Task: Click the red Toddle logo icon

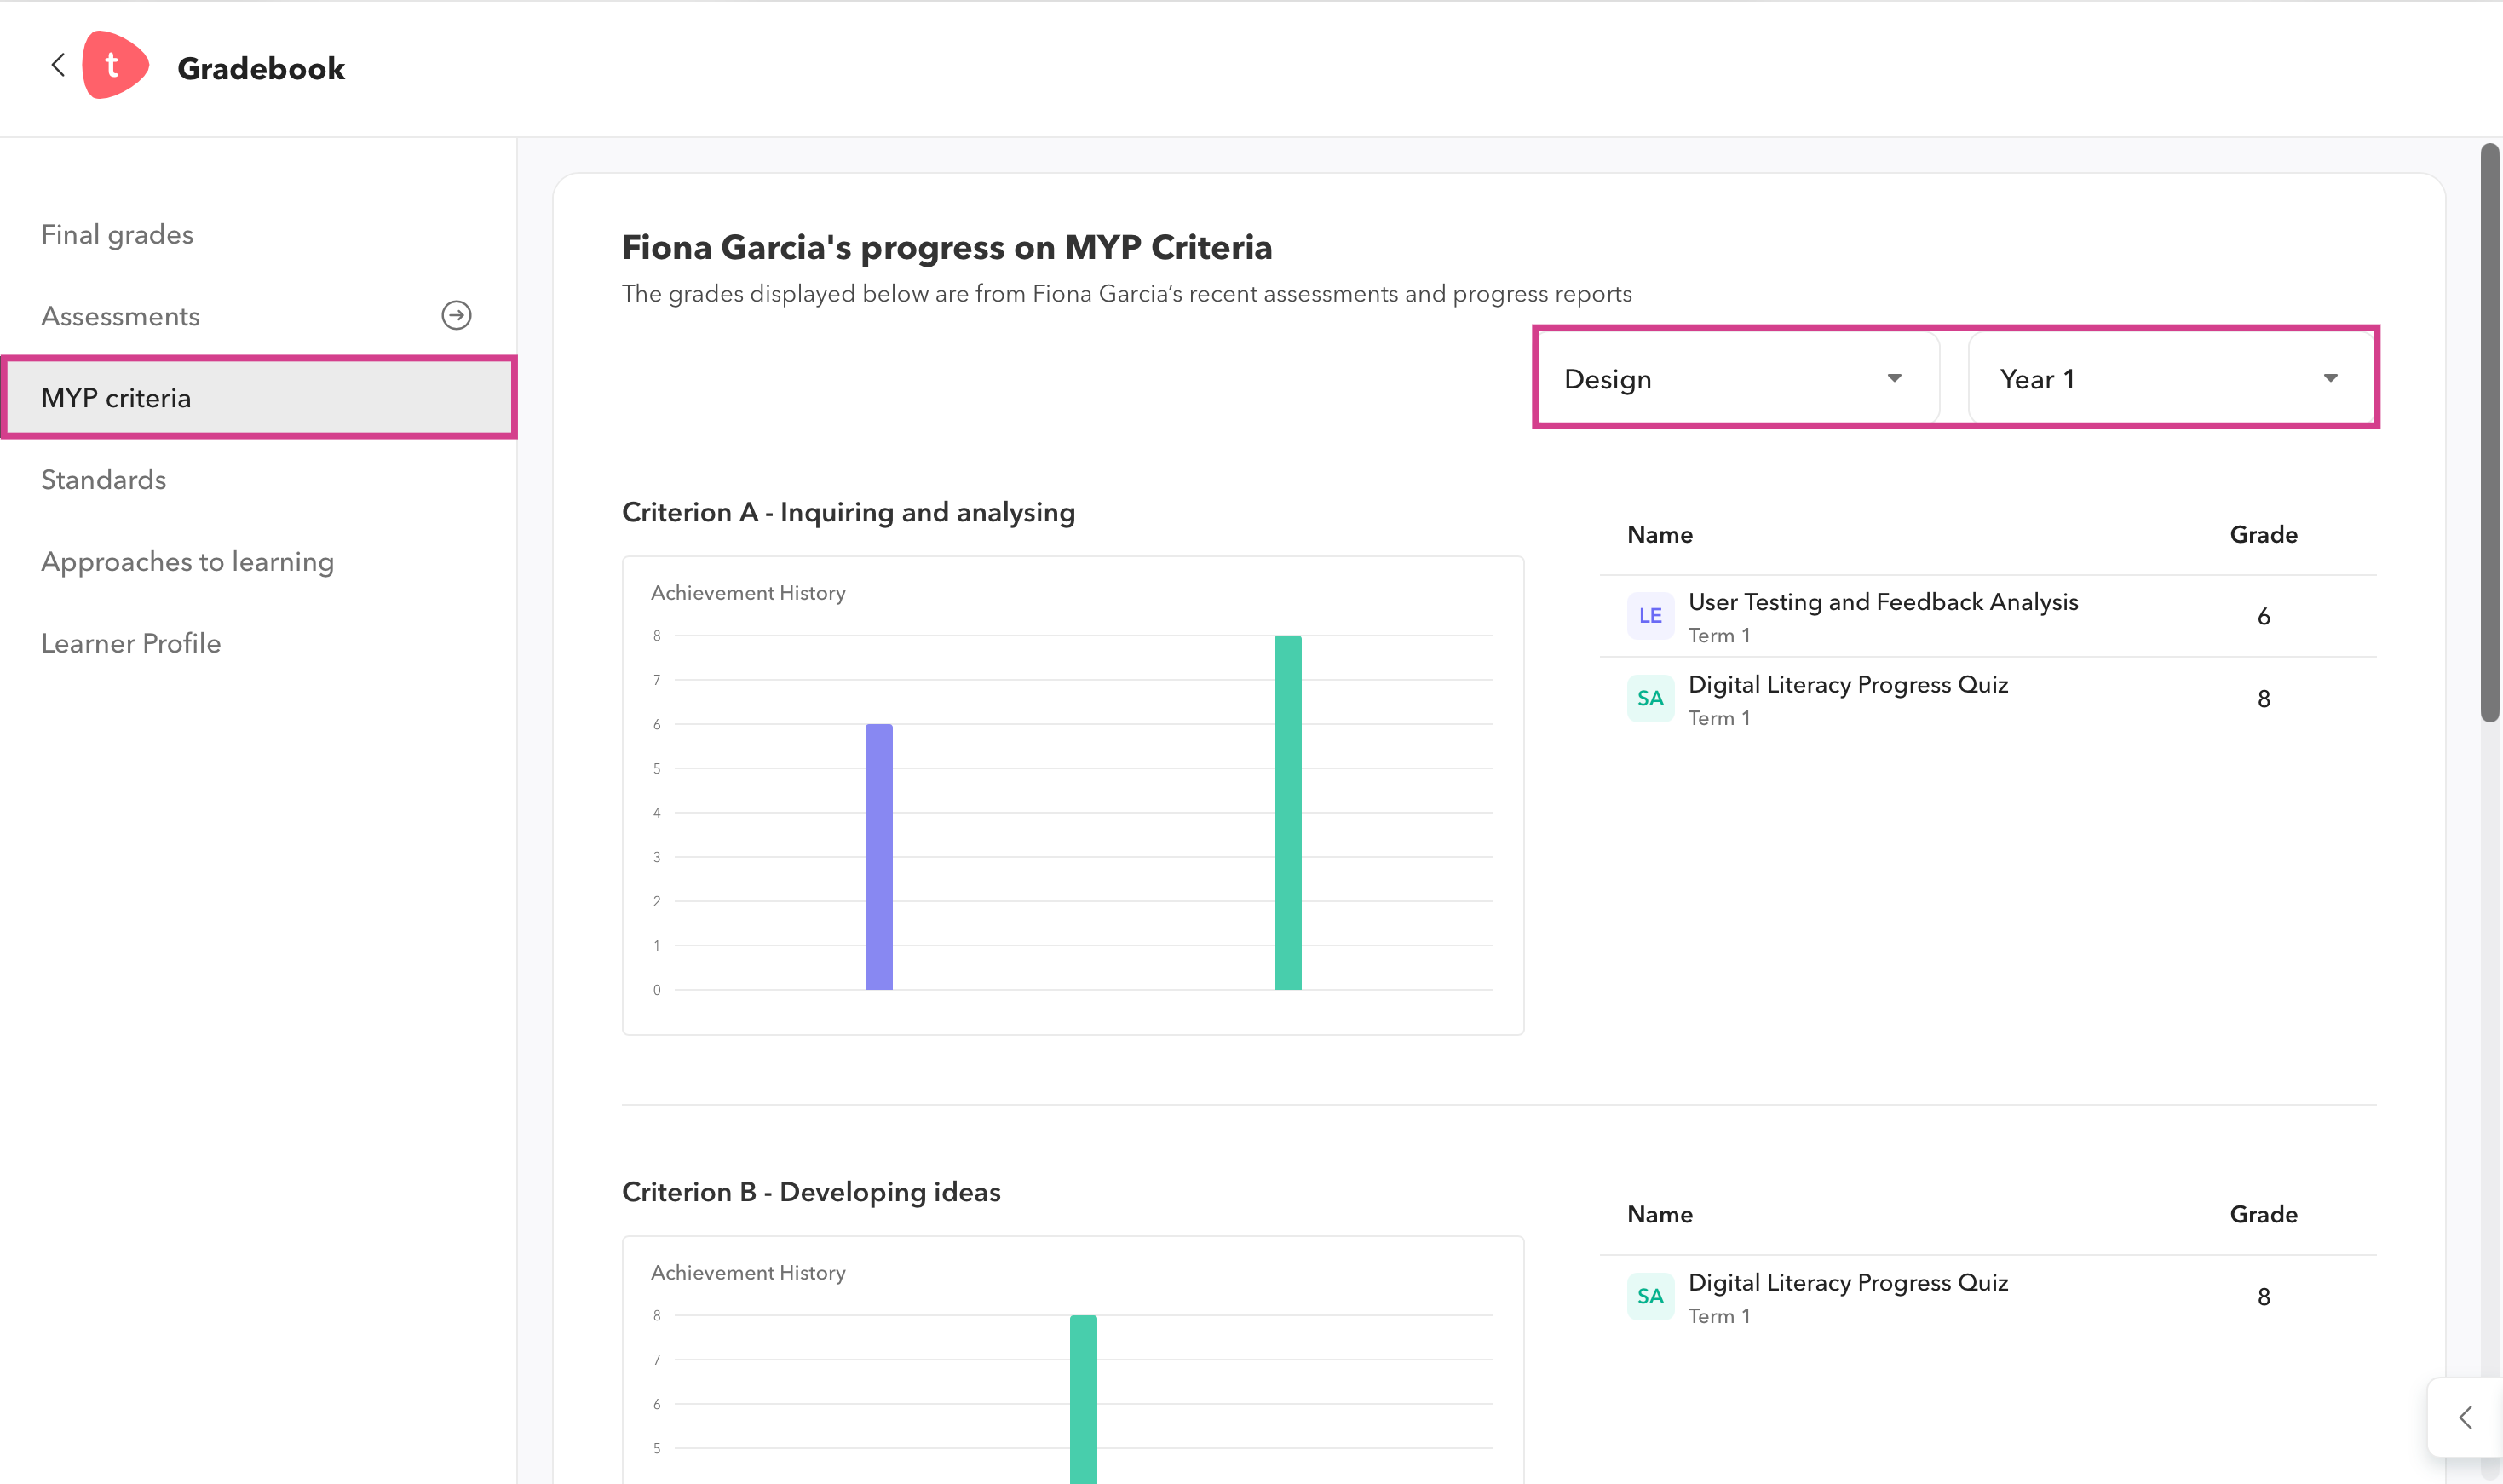Action: pyautogui.click(x=115, y=66)
